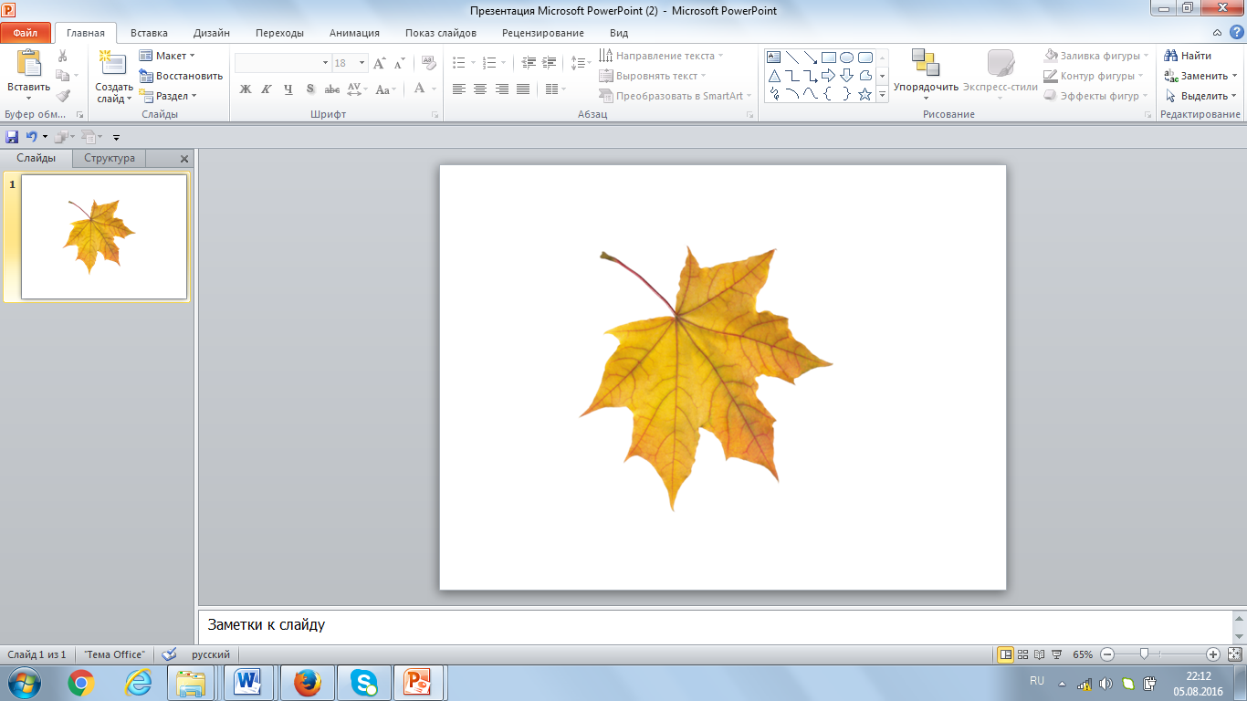Open the spell check icon in status bar
Viewport: 1247px width, 701px height.
[x=168, y=654]
